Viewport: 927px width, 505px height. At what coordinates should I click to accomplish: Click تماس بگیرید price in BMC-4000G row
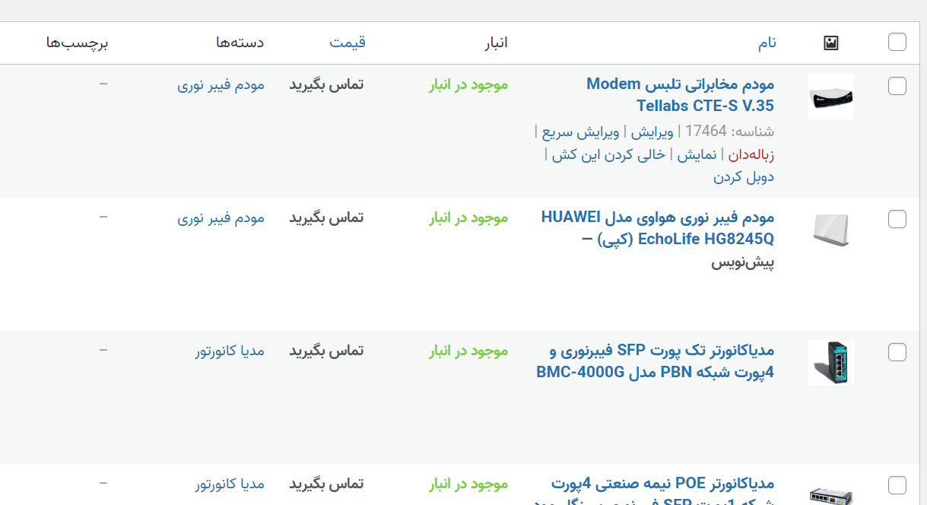326,351
